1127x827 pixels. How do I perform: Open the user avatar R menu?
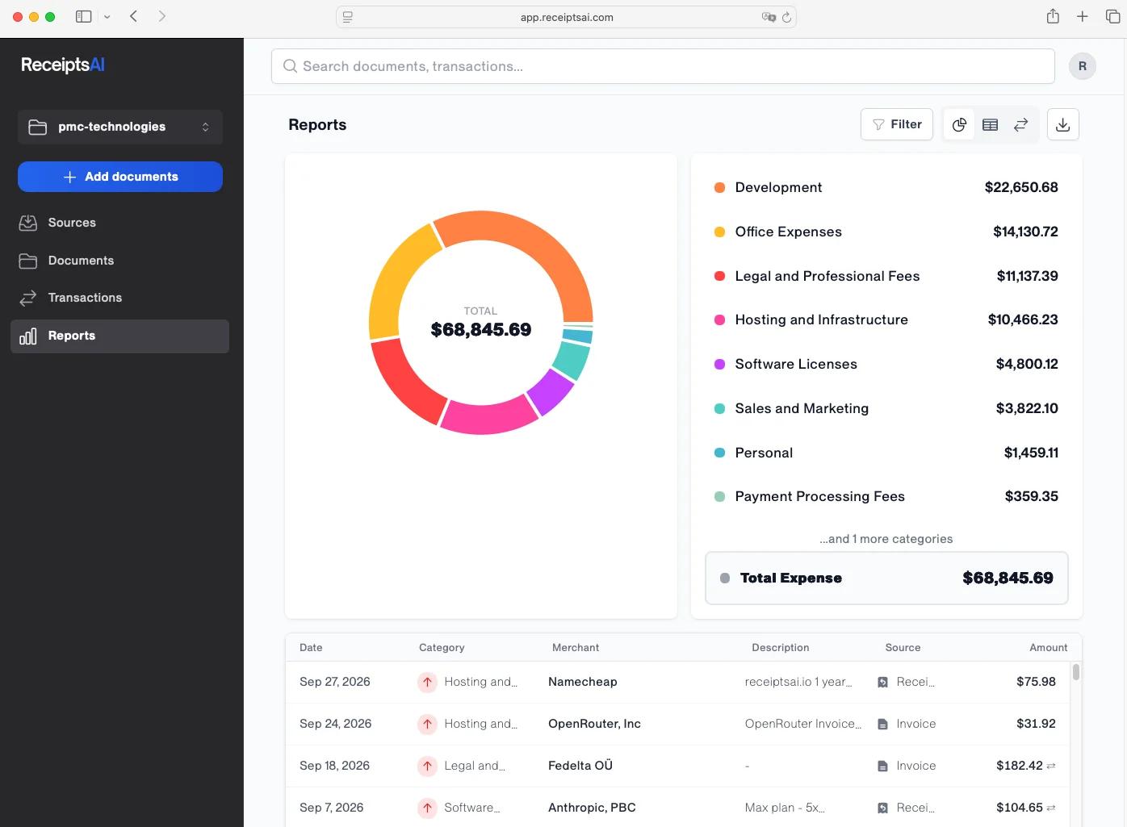1083,66
